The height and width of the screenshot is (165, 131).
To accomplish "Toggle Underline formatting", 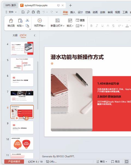I will tap(102, 26).
